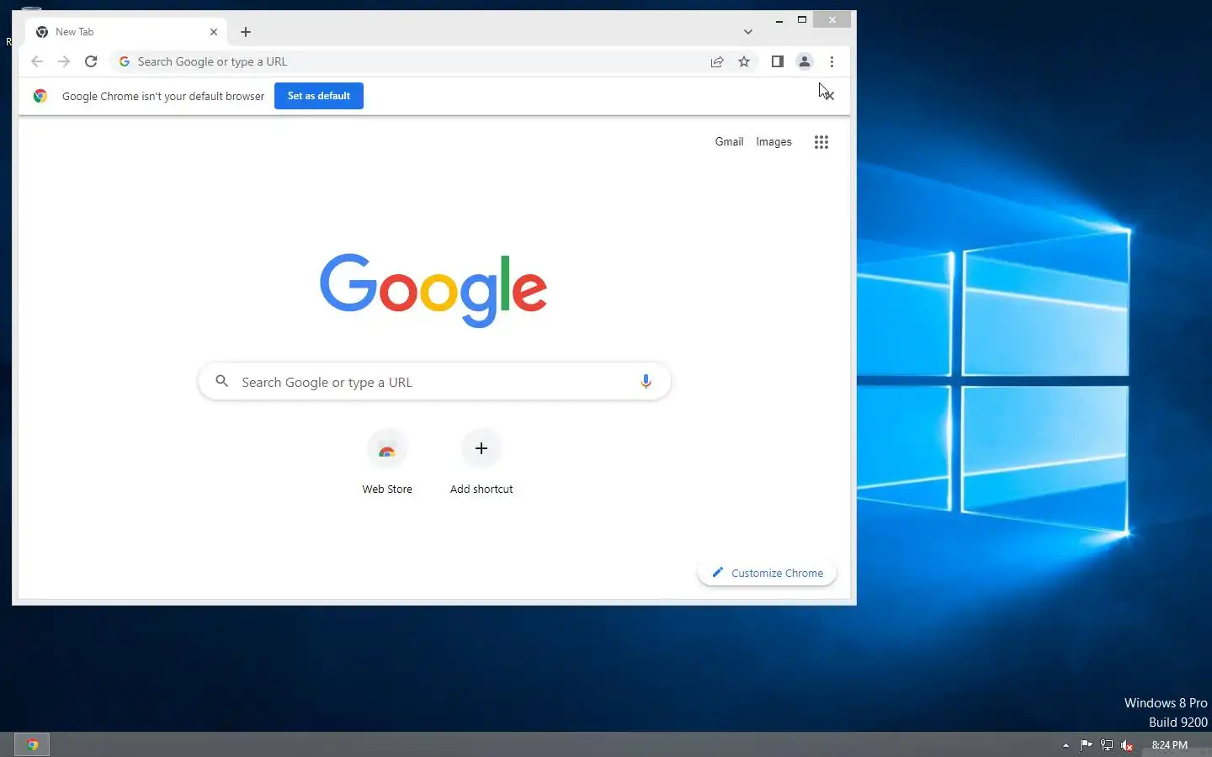This screenshot has width=1212, height=757.
Task: Maximize the Chrome window
Action: [802, 20]
